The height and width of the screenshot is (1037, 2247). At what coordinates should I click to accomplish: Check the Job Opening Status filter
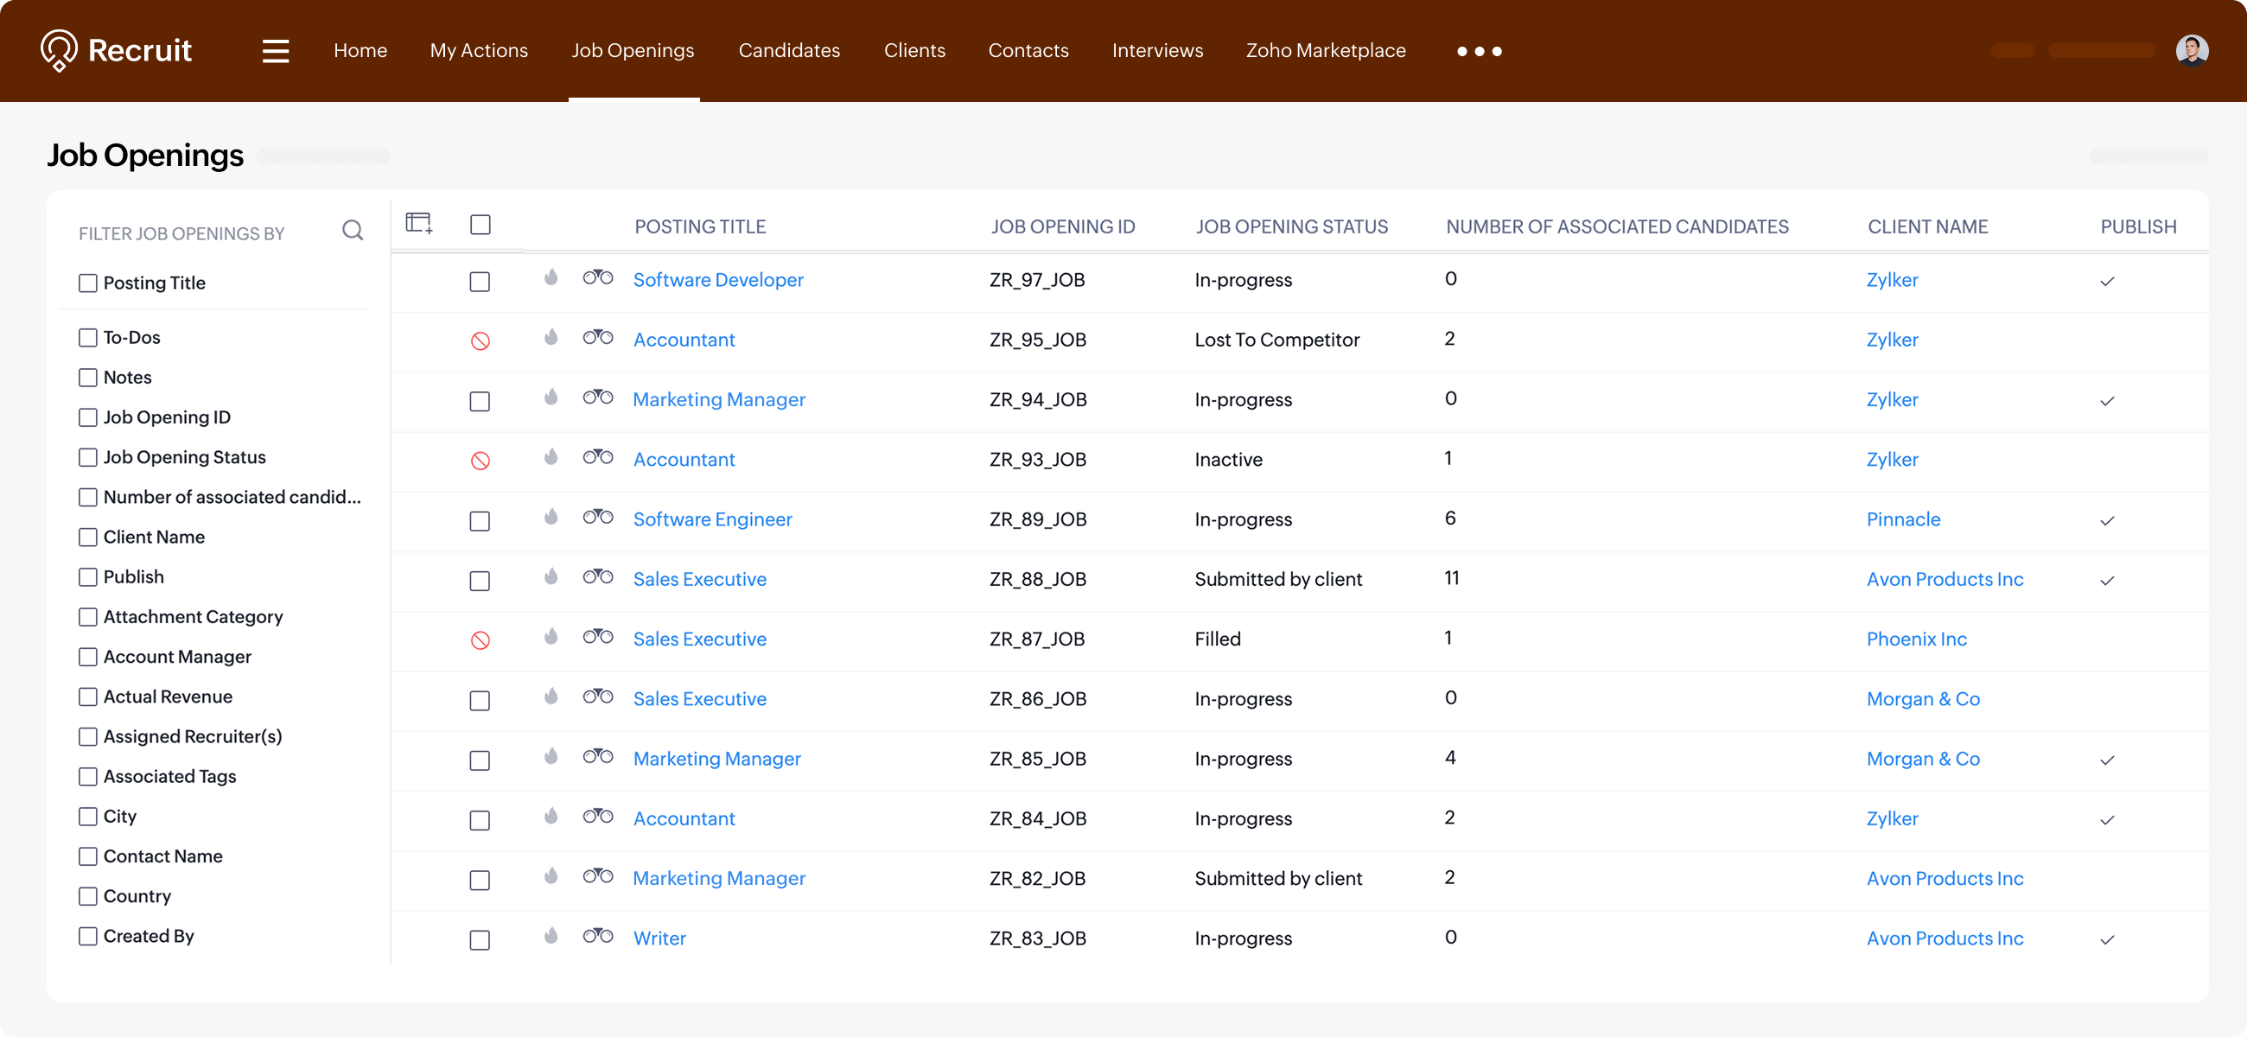click(x=88, y=457)
